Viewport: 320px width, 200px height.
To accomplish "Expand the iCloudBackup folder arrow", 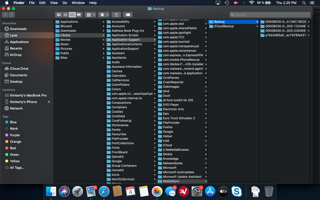I will click(x=257, y=26).
